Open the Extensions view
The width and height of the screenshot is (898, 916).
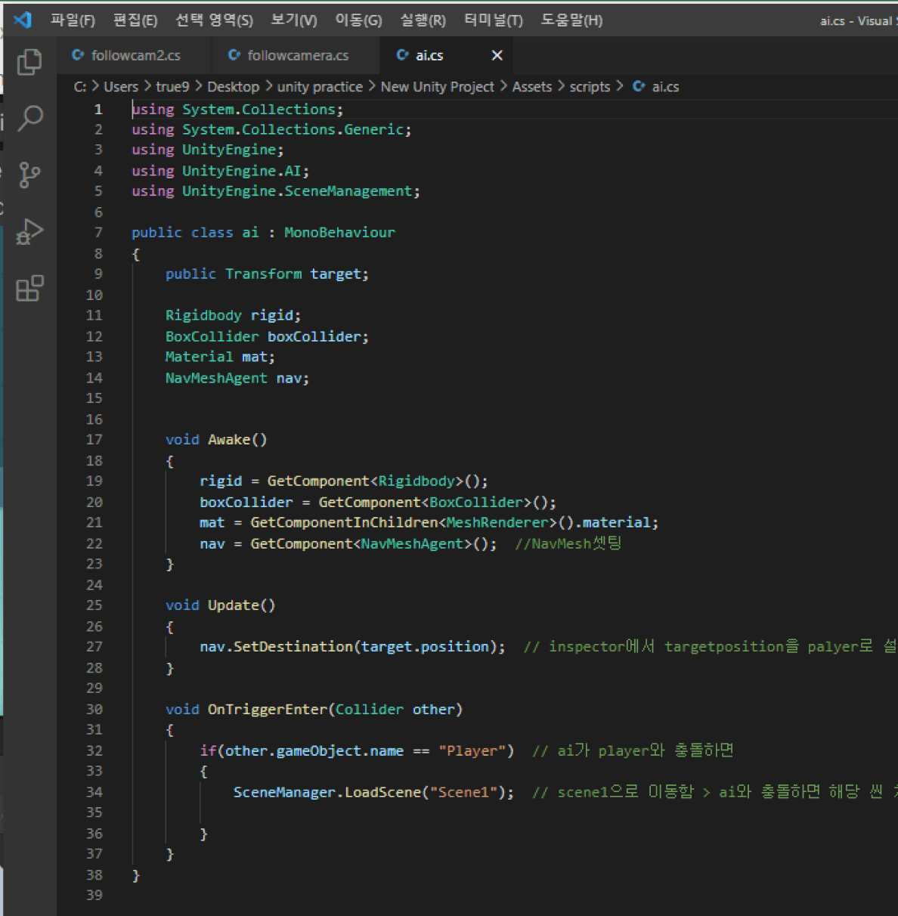coord(29,288)
